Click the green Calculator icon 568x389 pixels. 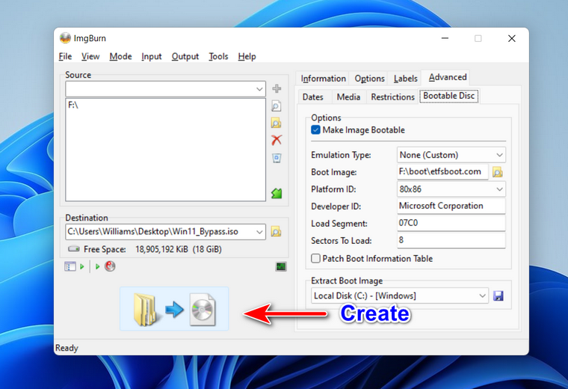(277, 193)
